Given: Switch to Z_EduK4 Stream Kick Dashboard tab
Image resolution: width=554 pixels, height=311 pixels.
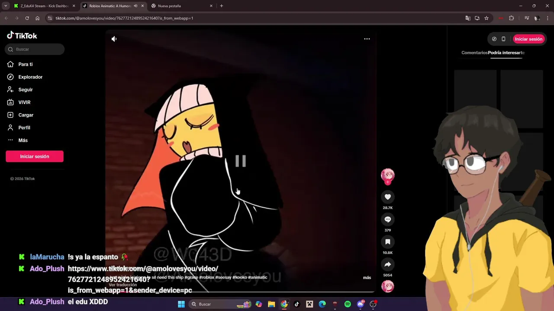Looking at the screenshot, I should point(44,6).
